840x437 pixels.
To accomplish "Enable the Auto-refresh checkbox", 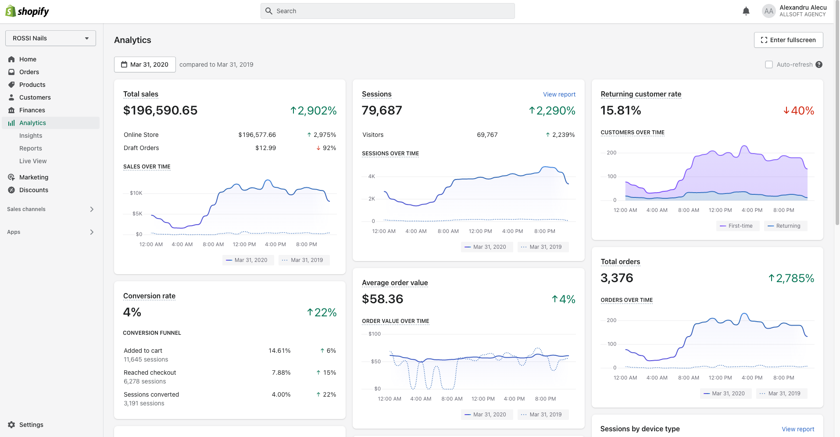I will point(769,64).
